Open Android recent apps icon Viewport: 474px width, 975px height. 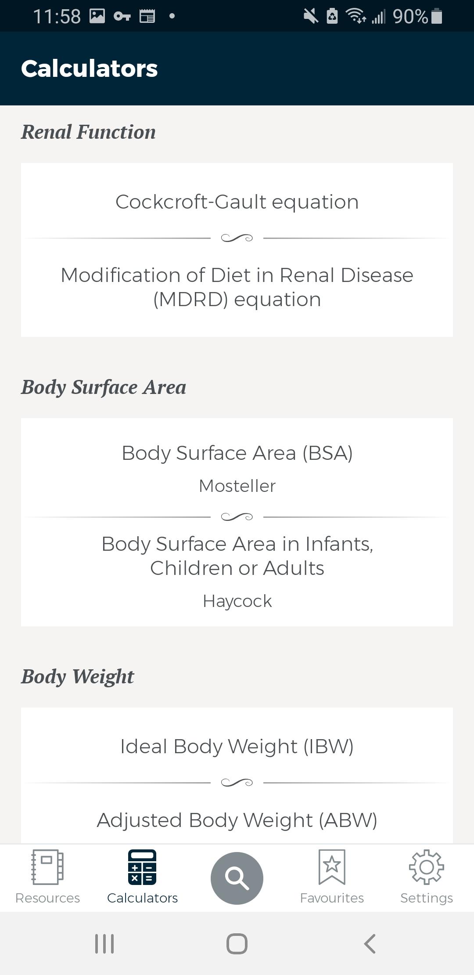pos(104,943)
